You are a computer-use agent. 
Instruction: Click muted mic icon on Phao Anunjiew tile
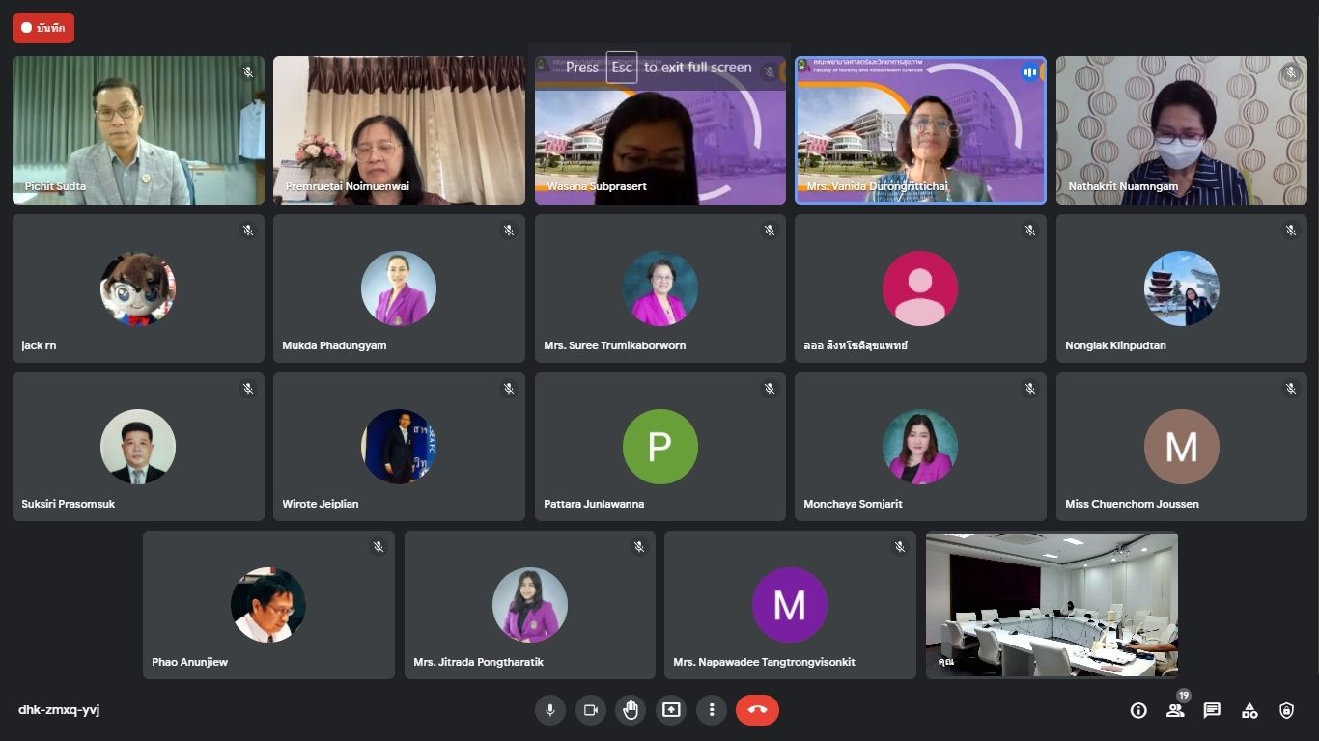[379, 547]
